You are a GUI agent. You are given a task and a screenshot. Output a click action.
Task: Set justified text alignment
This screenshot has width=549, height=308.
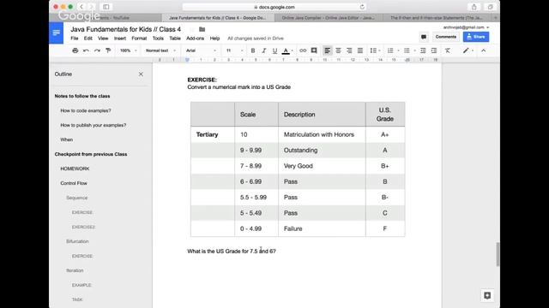(x=360, y=50)
